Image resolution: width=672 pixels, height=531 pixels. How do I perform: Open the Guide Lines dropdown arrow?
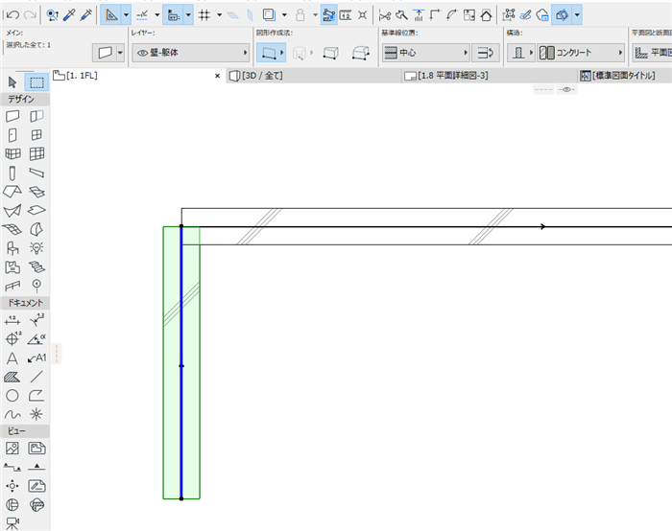(x=127, y=15)
